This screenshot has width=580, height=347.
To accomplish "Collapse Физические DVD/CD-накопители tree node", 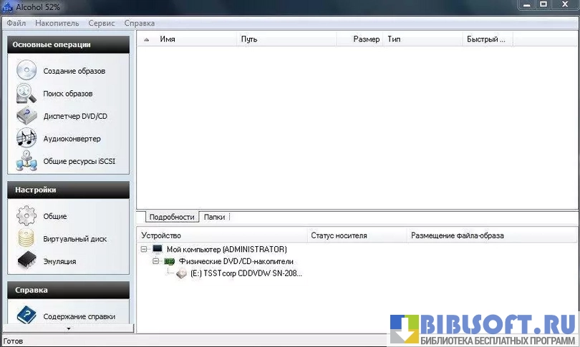I will [x=155, y=262].
